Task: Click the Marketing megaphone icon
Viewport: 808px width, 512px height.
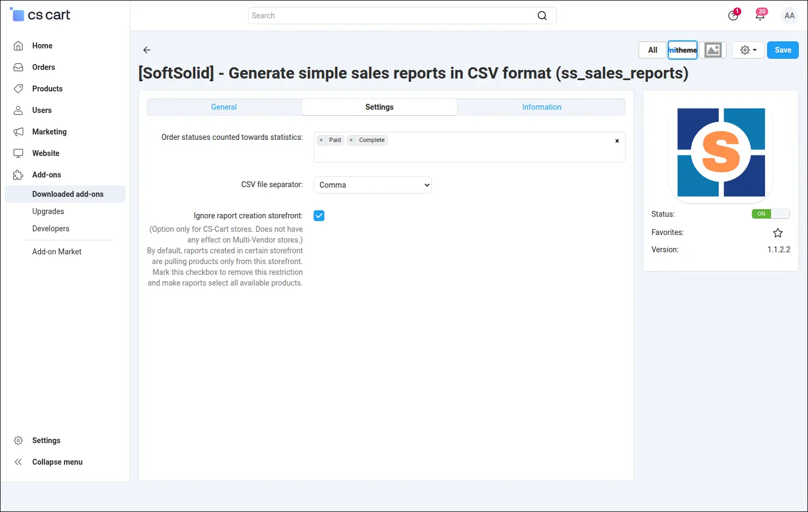Action: coord(18,132)
